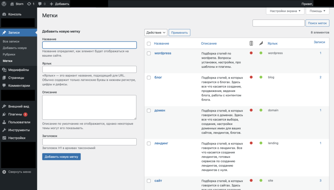Sort by the SEO score column icon

251,43
